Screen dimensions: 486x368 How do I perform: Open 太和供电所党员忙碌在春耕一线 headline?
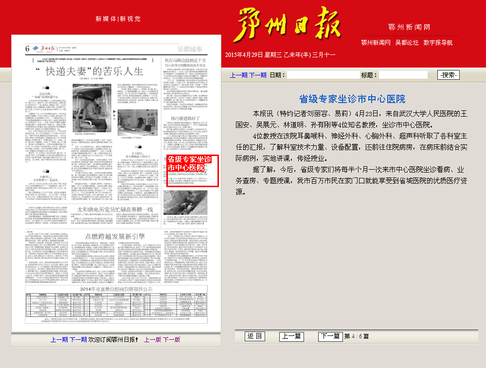point(115,210)
